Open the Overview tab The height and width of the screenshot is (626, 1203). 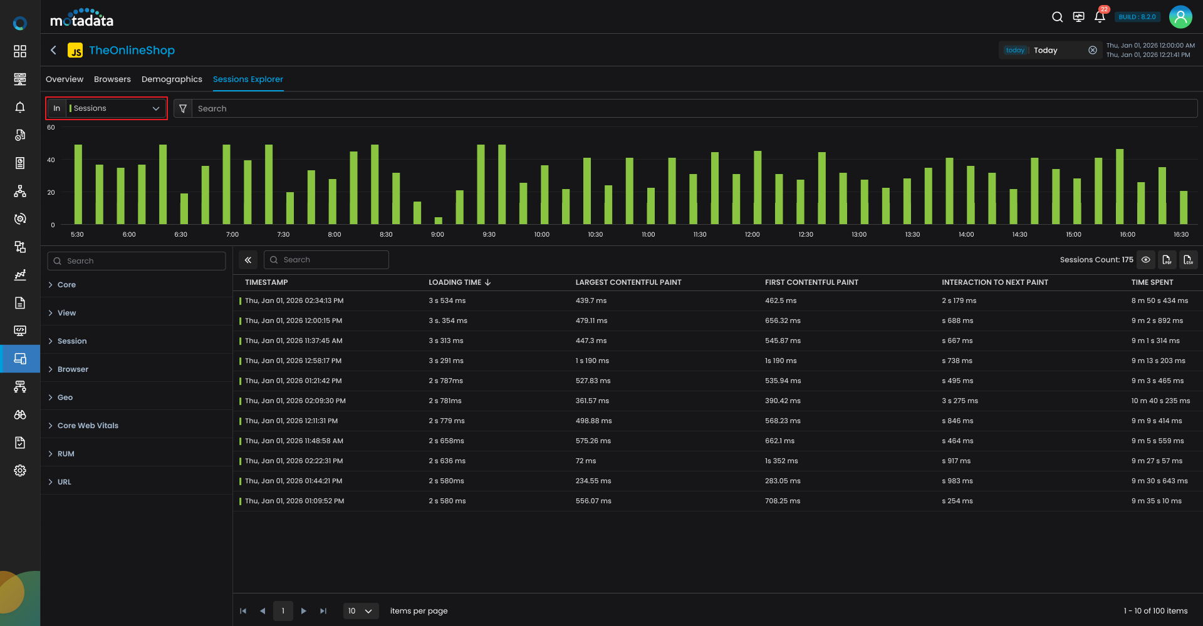click(65, 80)
